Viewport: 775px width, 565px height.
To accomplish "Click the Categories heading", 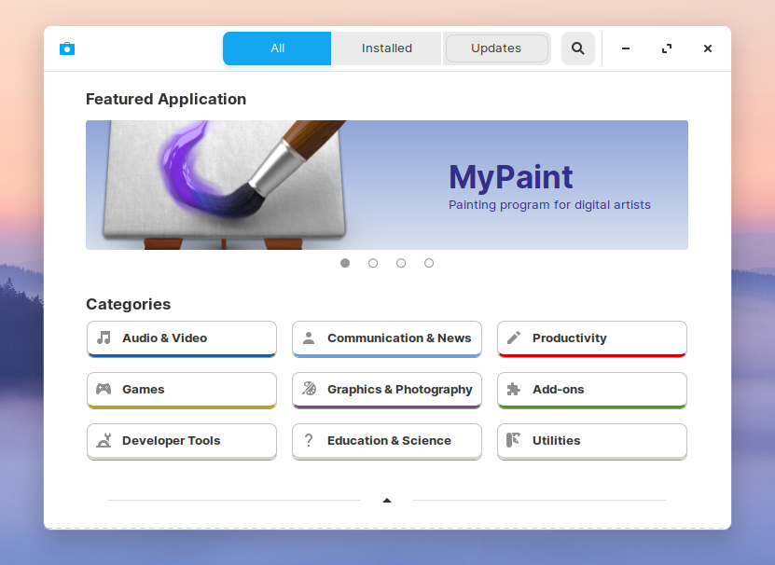I will (129, 304).
